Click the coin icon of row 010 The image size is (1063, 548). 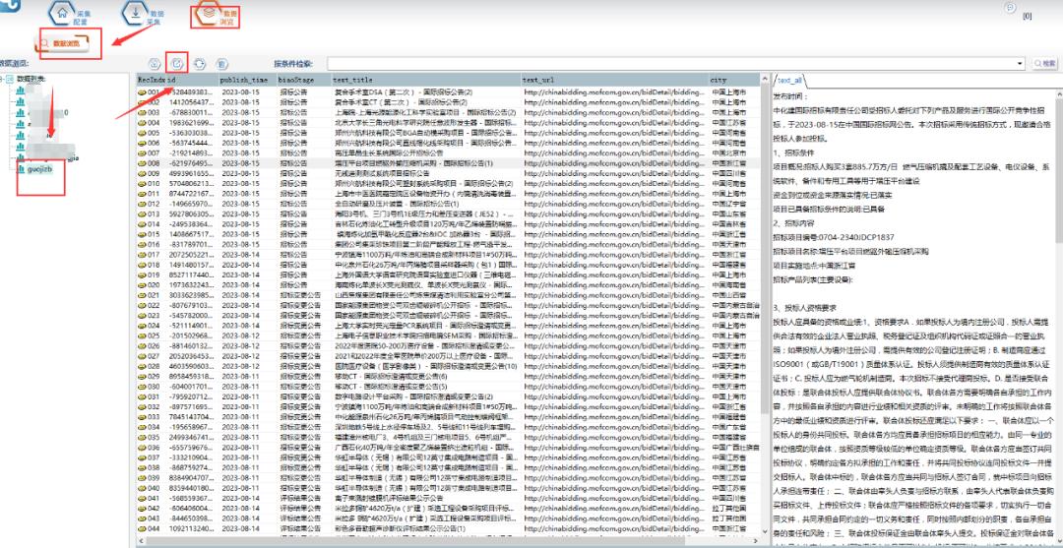[142, 184]
